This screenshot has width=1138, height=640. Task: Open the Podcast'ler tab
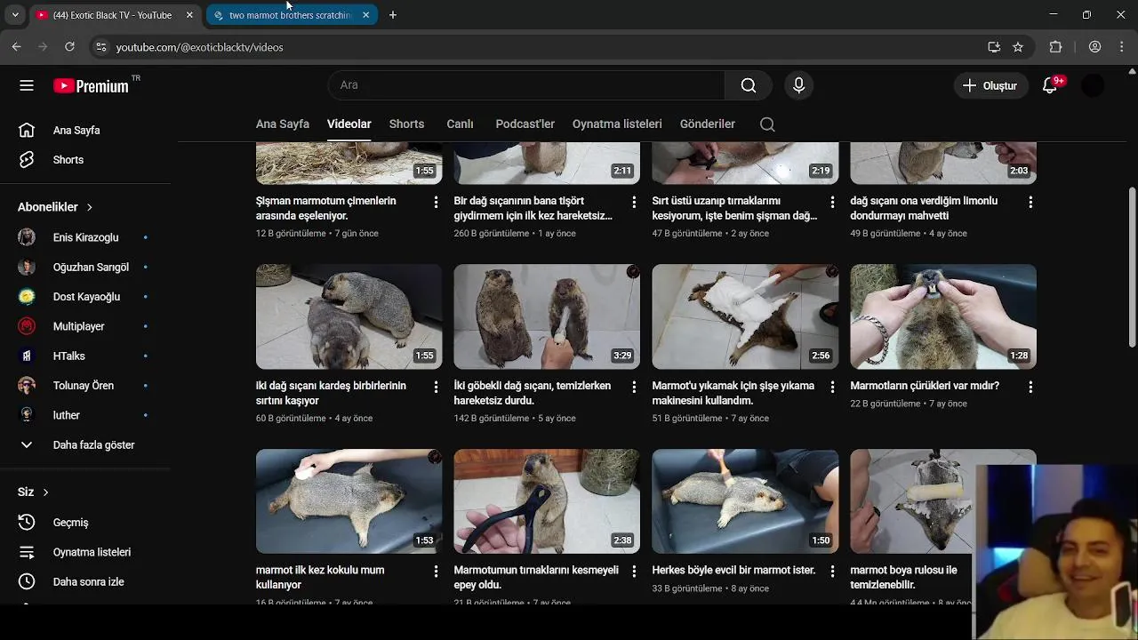point(525,124)
